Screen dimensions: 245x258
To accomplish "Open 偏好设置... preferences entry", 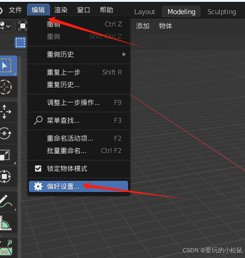I will click(x=78, y=186).
